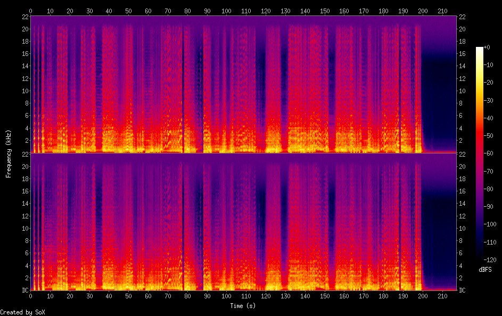The width and height of the screenshot is (502, 316).
Task: Click the upper channel spectrogram plot
Action: [x=243, y=84]
